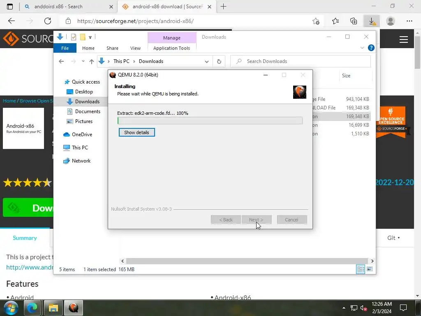The image size is (421, 316).
Task: Open Edge from taskbar
Action: click(32, 308)
